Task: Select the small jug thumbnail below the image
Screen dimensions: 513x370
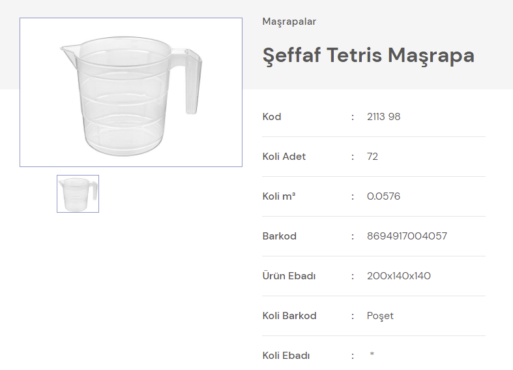Action: (x=78, y=194)
